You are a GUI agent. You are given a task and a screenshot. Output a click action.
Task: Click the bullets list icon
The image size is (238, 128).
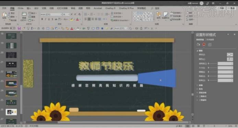tap(86, 14)
